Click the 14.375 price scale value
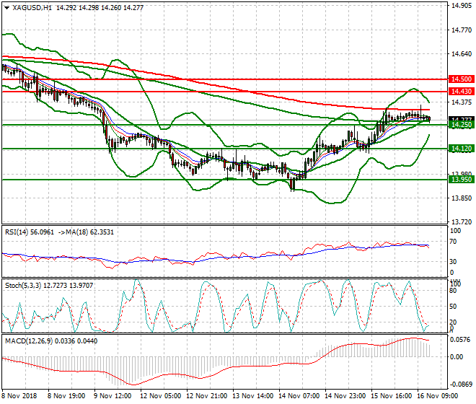 click(462, 102)
